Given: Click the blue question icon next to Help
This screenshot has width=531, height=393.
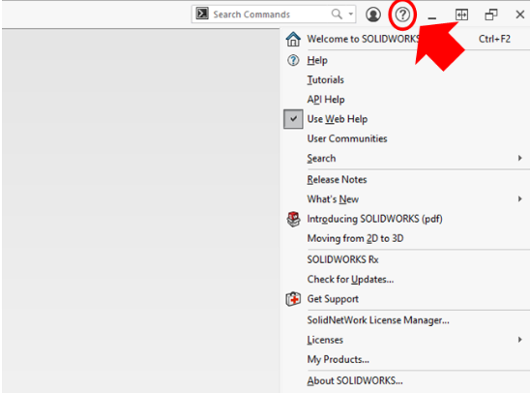Looking at the screenshot, I should point(293,60).
